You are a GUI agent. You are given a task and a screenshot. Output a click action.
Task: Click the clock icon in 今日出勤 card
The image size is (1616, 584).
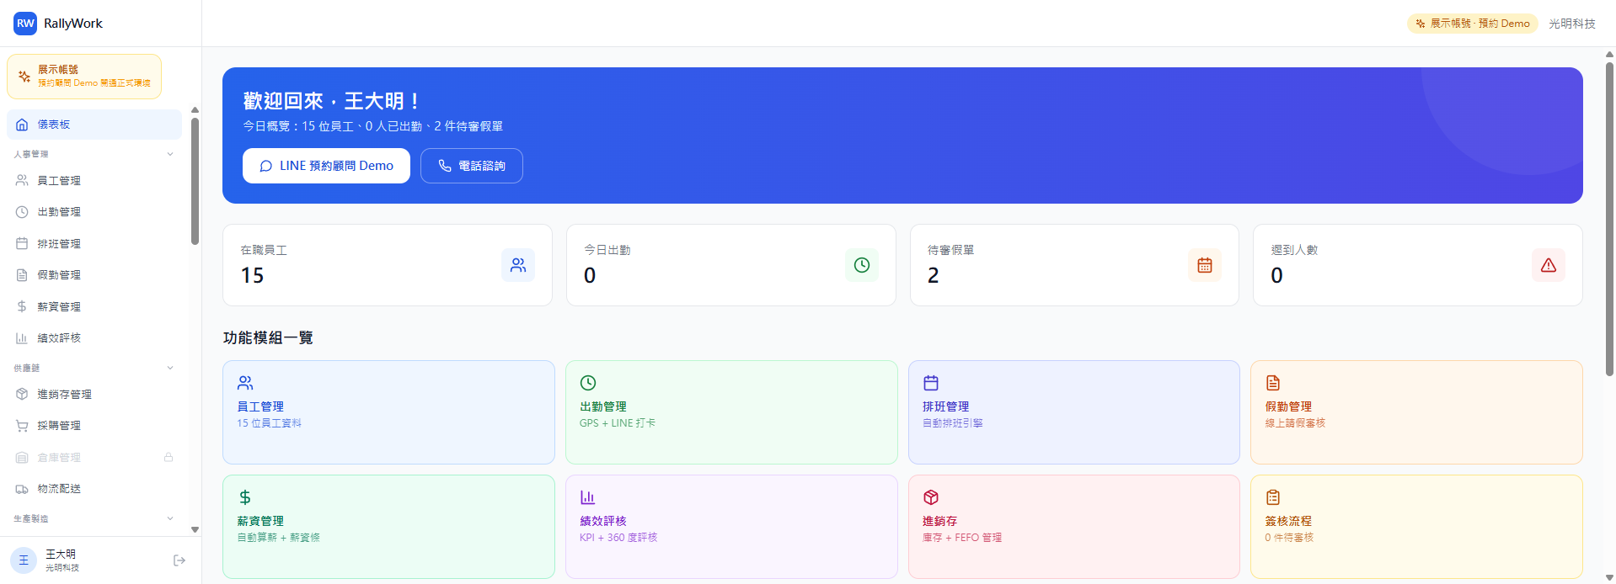coord(861,265)
